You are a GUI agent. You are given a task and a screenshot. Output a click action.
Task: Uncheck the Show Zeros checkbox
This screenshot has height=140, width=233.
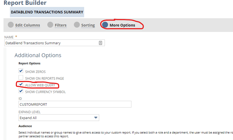[x=21, y=71]
